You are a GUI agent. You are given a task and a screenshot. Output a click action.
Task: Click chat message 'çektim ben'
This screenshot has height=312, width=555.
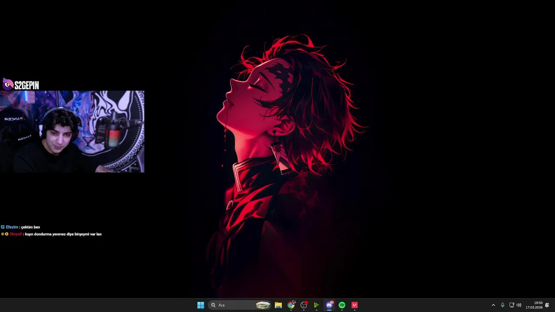30,227
